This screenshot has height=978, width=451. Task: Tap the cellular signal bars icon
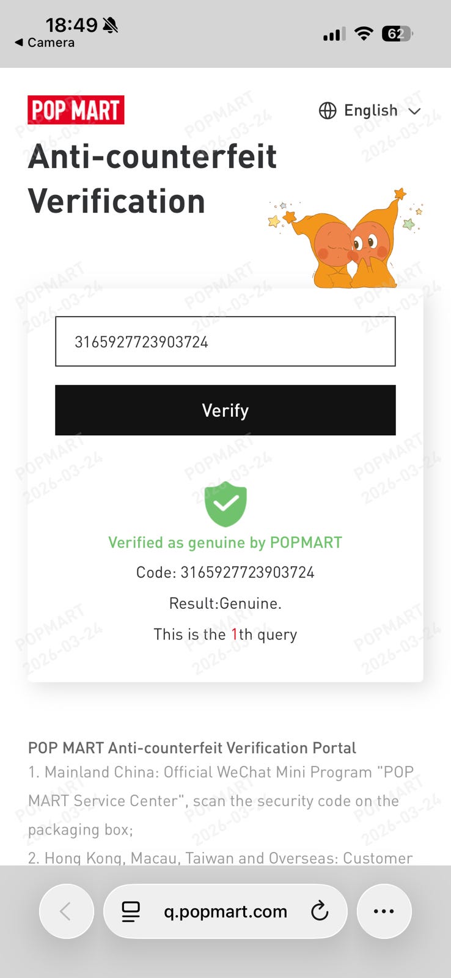[334, 34]
